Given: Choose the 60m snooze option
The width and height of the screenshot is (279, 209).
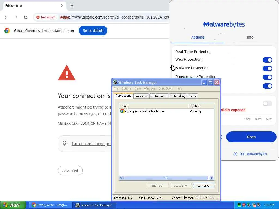Looking at the screenshot, I should click(269, 119).
